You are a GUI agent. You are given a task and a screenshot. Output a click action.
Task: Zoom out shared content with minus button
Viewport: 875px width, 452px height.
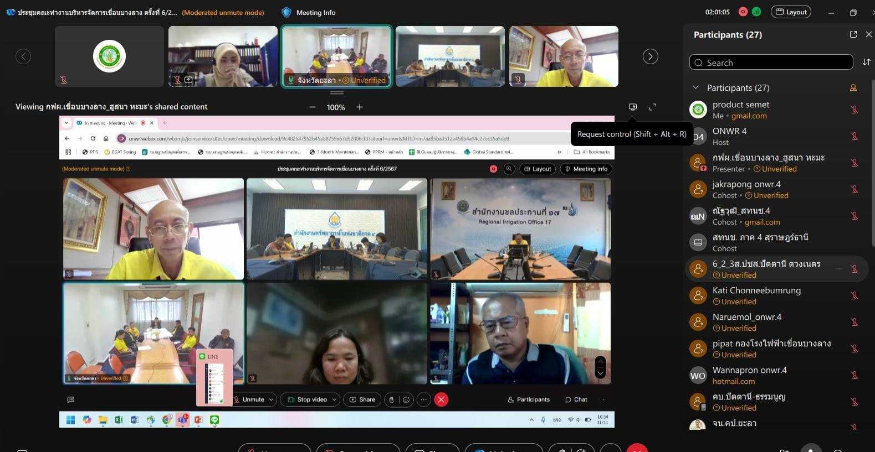point(313,107)
